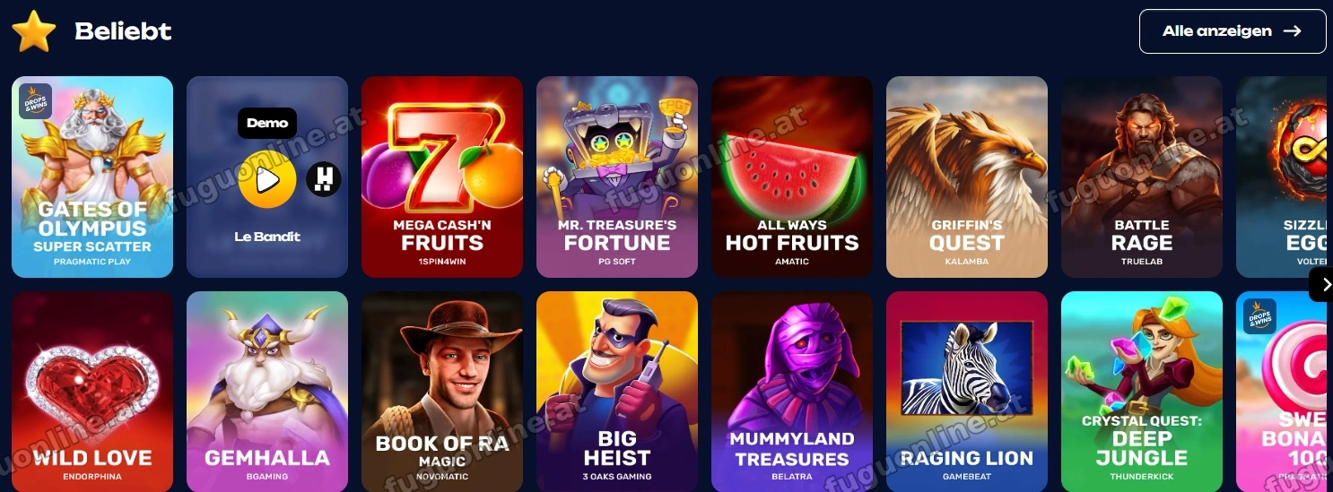Select the Battle Rage game by Truelab
The height and width of the screenshot is (492, 1333).
[x=1142, y=177]
